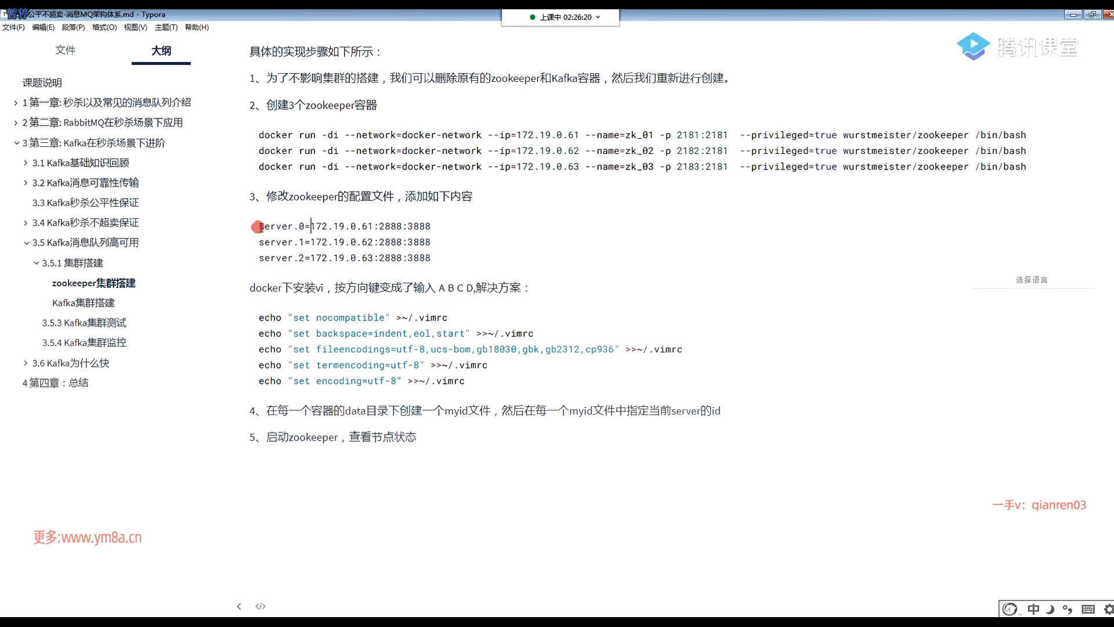Expand chapter 2 RabbitMQ outline item

click(16, 123)
